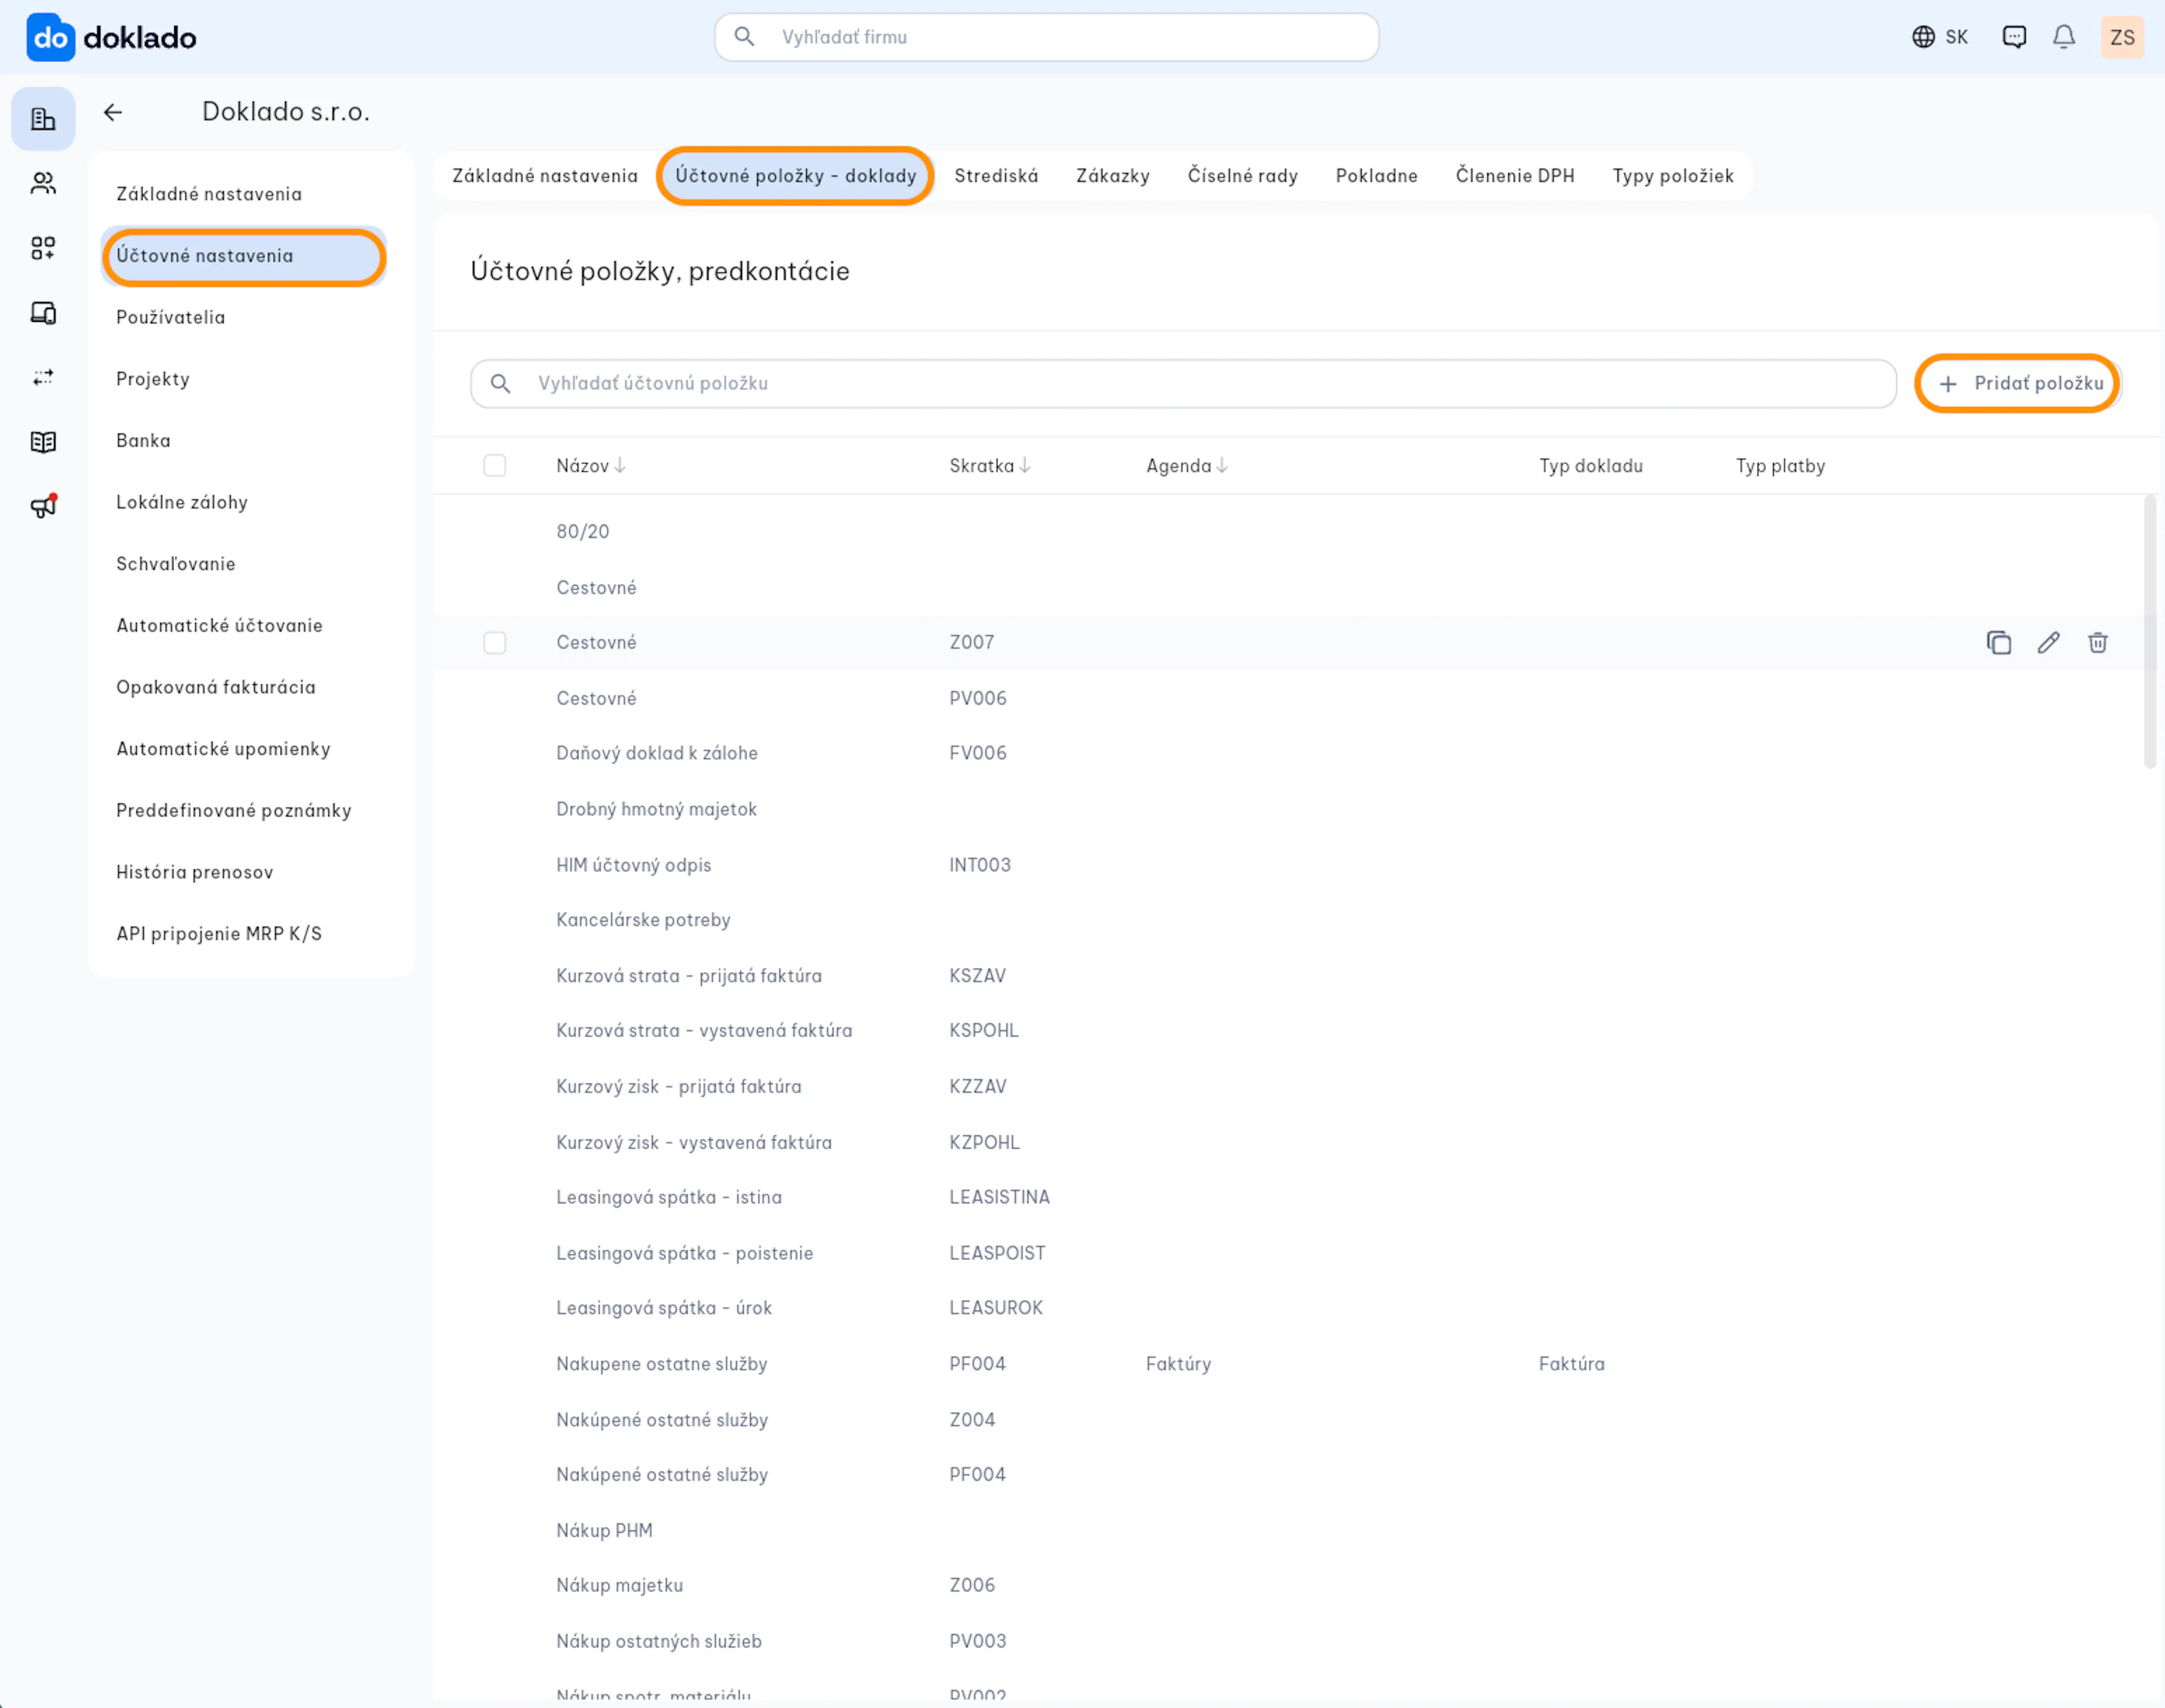The width and height of the screenshot is (2165, 1708).
Task: Switch to Typy položiek tab
Action: tap(1673, 176)
